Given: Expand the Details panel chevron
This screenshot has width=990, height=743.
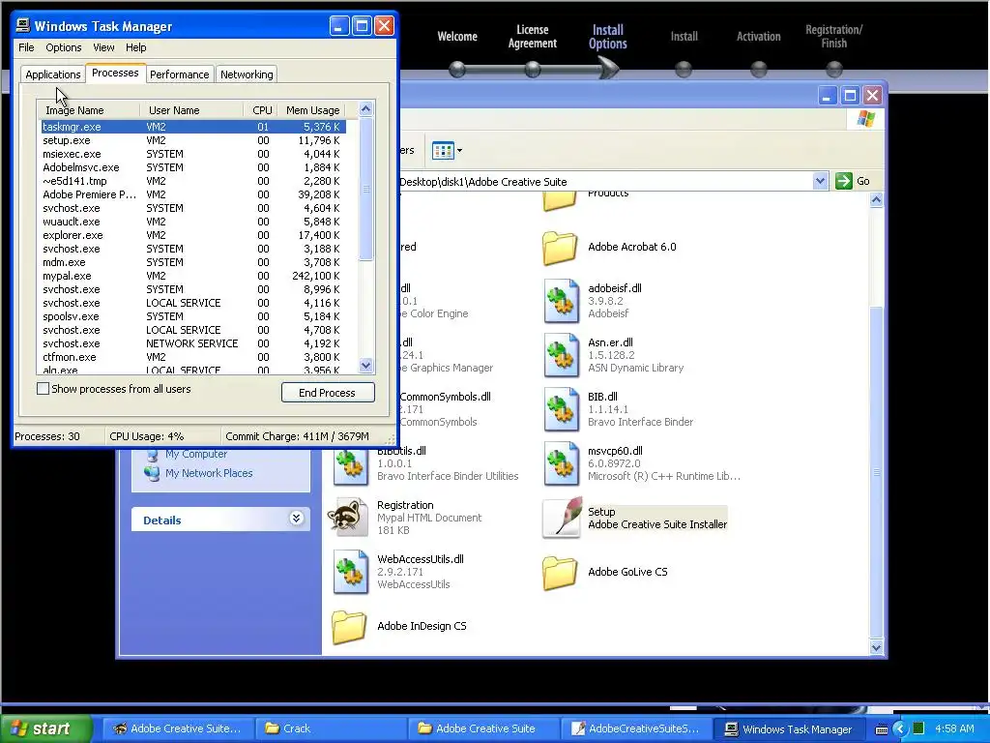Looking at the screenshot, I should pyautogui.click(x=296, y=519).
